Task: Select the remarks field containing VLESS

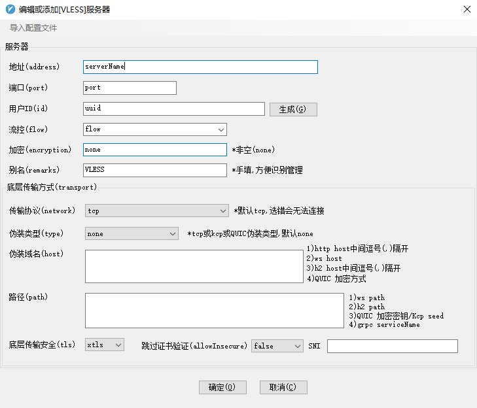Action: (x=155, y=170)
